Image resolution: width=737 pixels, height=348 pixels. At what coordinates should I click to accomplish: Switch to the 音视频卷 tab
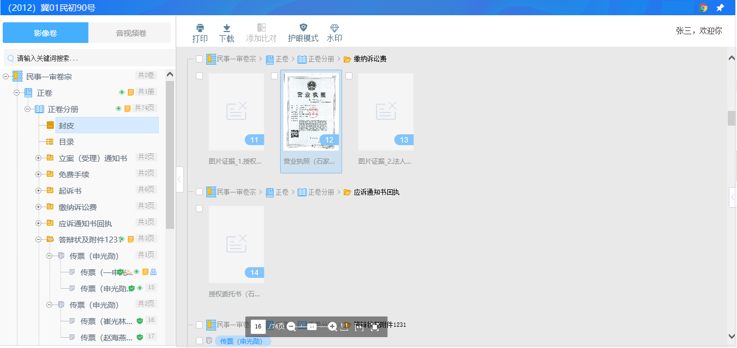tap(131, 33)
